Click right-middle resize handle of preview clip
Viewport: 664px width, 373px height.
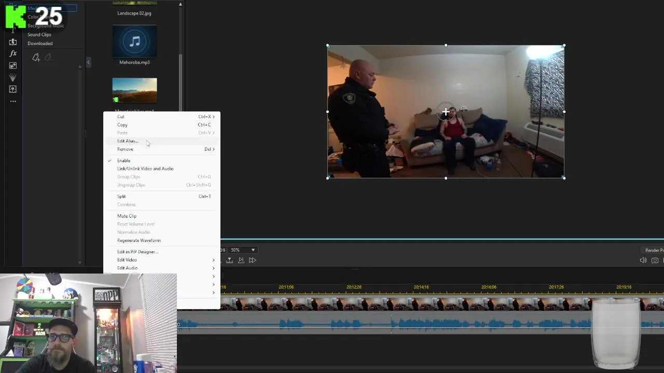click(x=564, y=111)
